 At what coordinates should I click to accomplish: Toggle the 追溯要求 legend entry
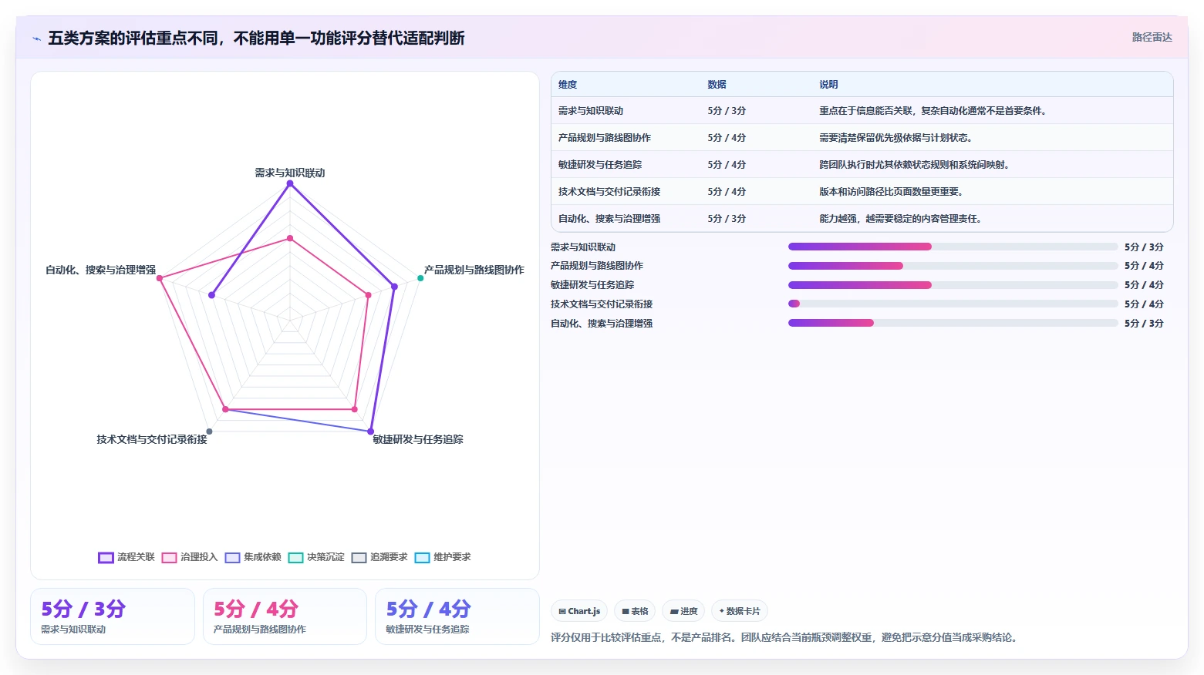[x=379, y=557]
